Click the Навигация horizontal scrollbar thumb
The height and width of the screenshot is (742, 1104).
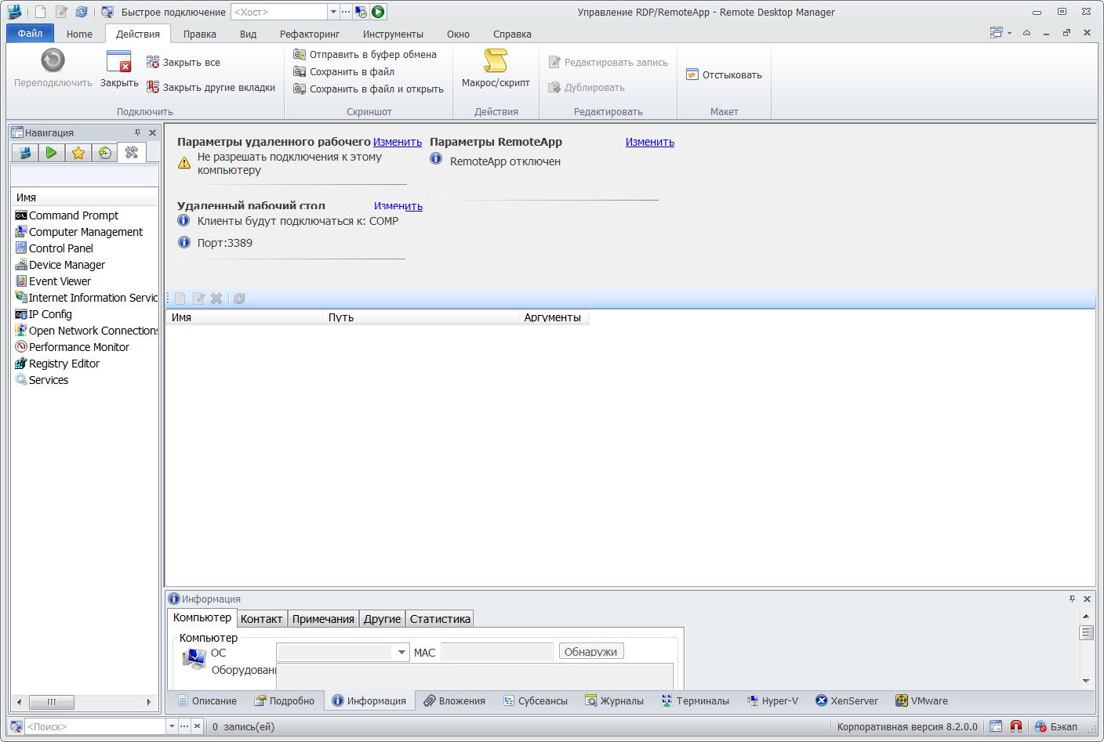pos(52,702)
